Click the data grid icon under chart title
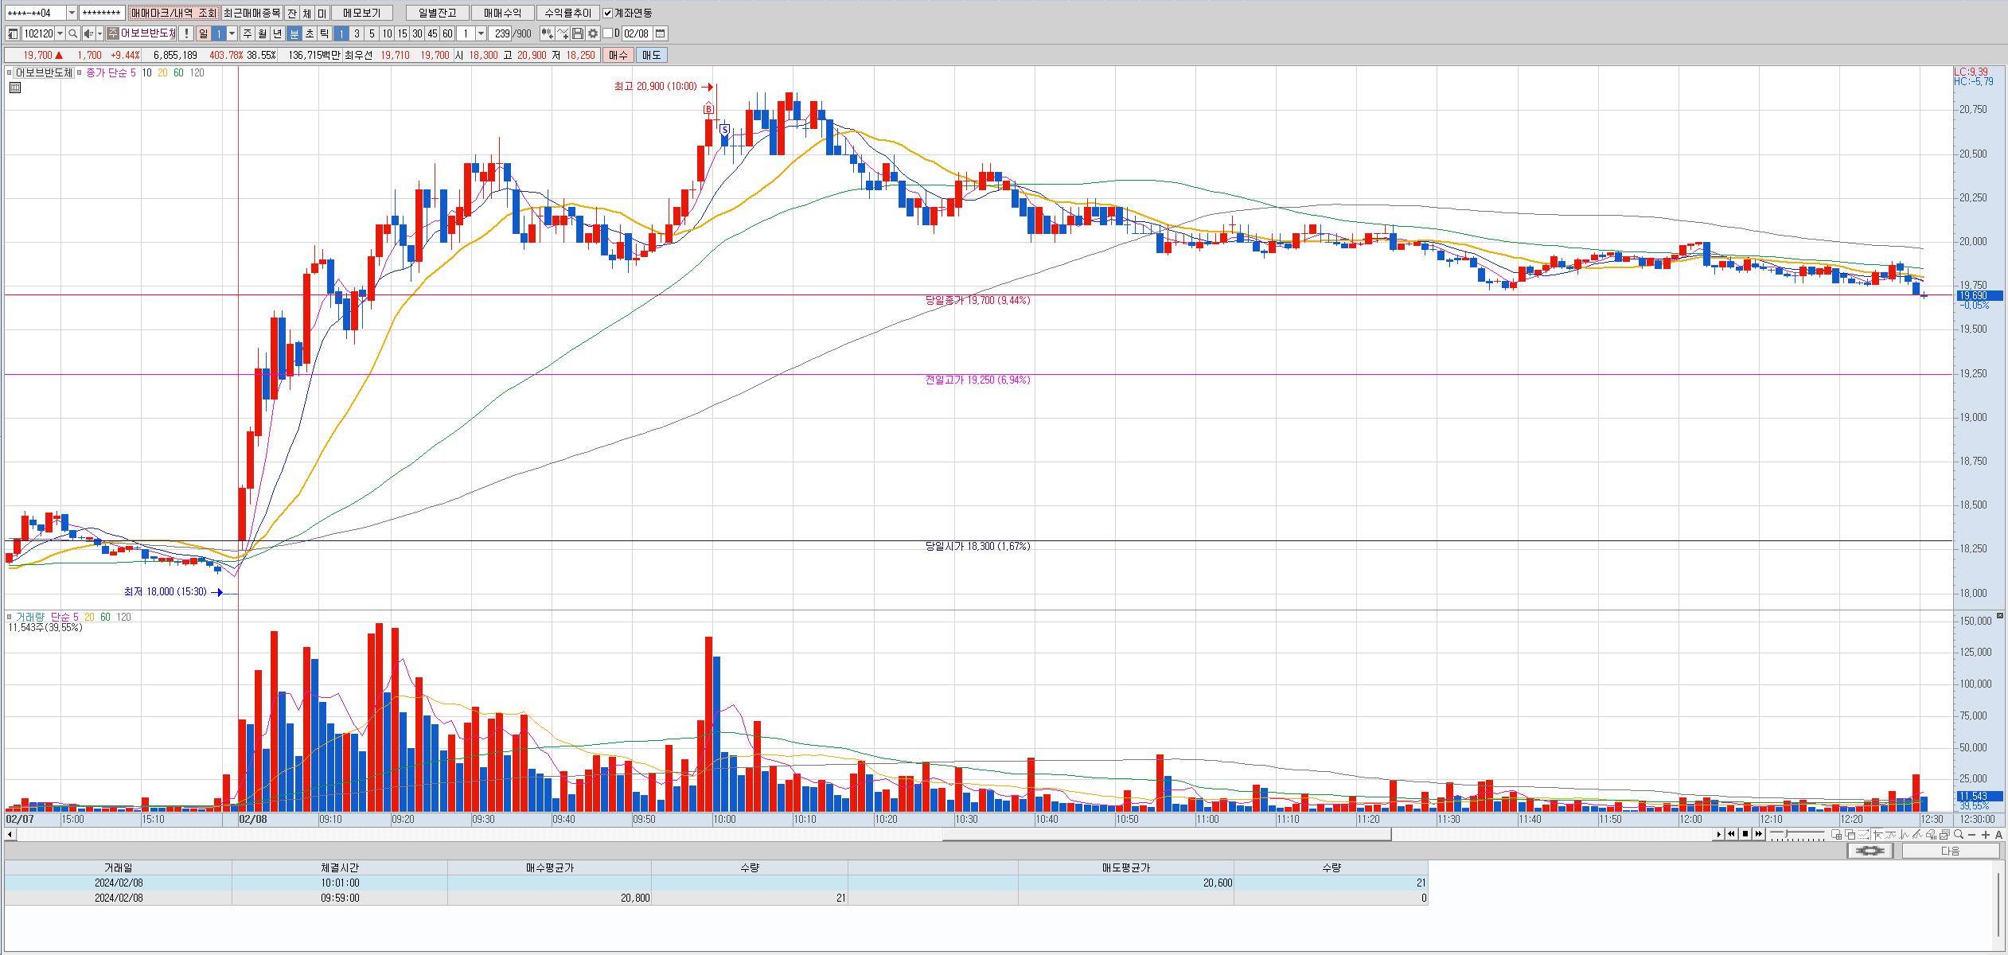Viewport: 2008px width, 955px height. pyautogui.click(x=14, y=88)
